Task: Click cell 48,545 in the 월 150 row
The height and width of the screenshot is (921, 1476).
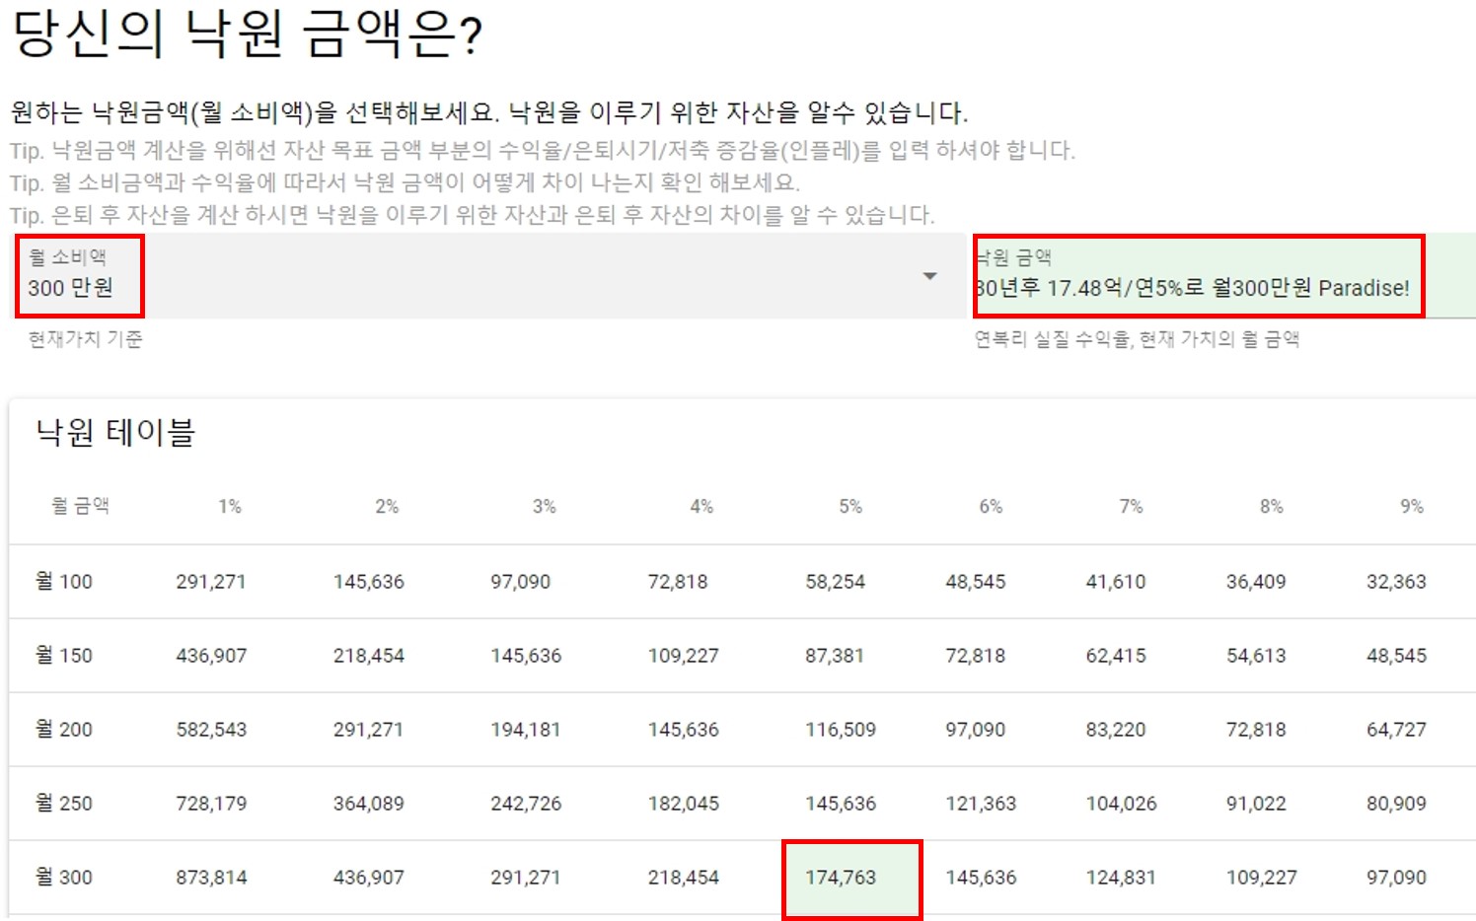Action: coord(1396,656)
